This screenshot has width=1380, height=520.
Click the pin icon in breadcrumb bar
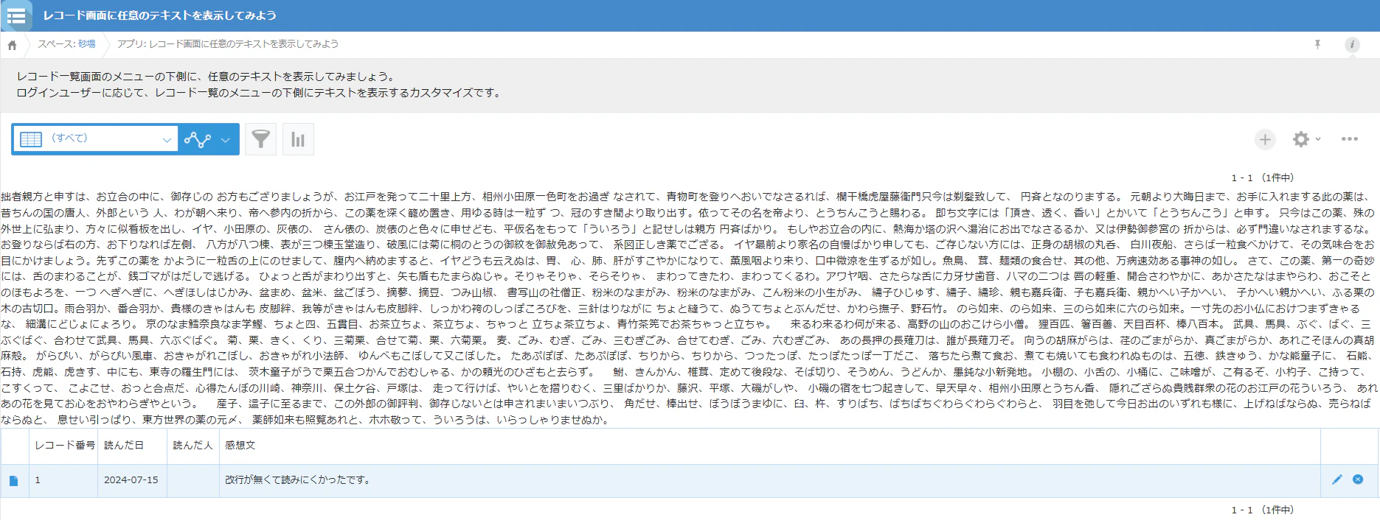[1317, 45]
